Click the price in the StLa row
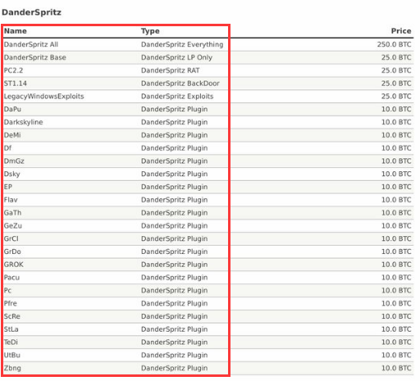Image resolution: width=420 pixels, height=381 pixels. pos(396,329)
